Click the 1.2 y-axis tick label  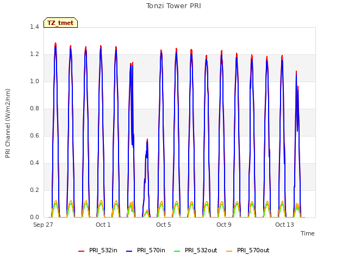(x=34, y=54)
